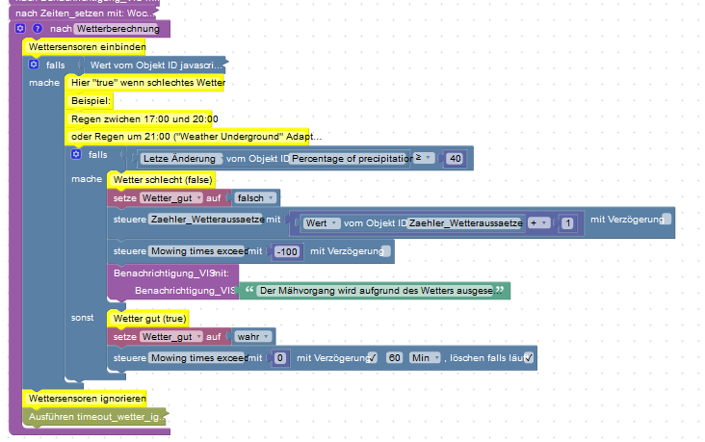Select Mowing times exceed ID with value 0
The width and height of the screenshot is (705, 442).
198,358
